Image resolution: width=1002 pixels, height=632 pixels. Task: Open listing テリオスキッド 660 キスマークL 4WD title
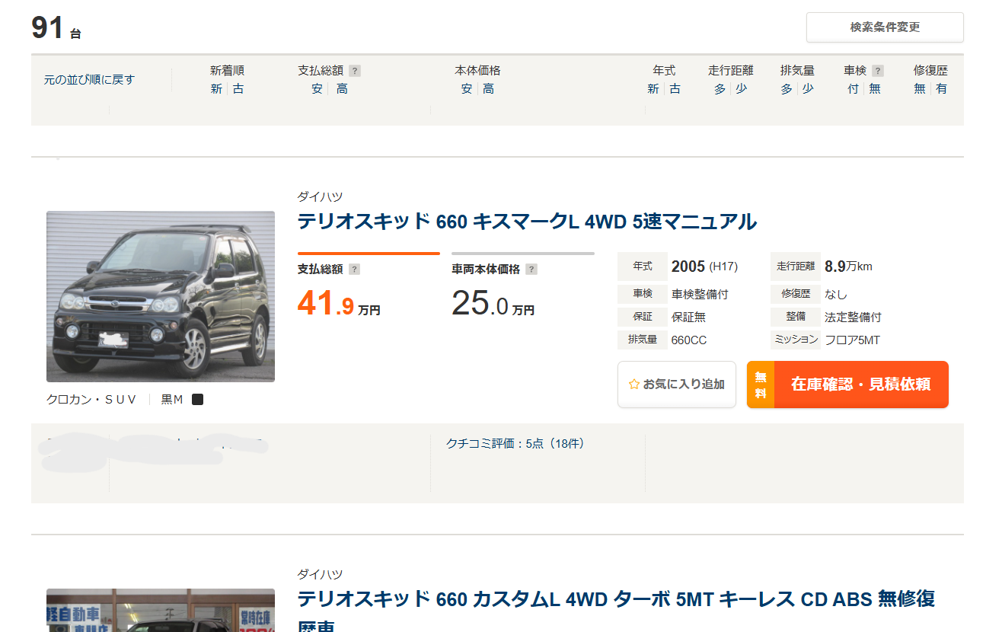coord(527,222)
